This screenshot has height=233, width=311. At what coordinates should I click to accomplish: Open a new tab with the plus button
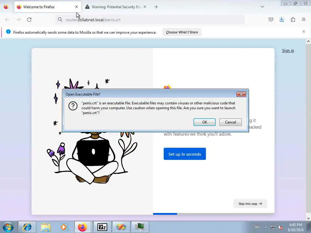(156, 7)
